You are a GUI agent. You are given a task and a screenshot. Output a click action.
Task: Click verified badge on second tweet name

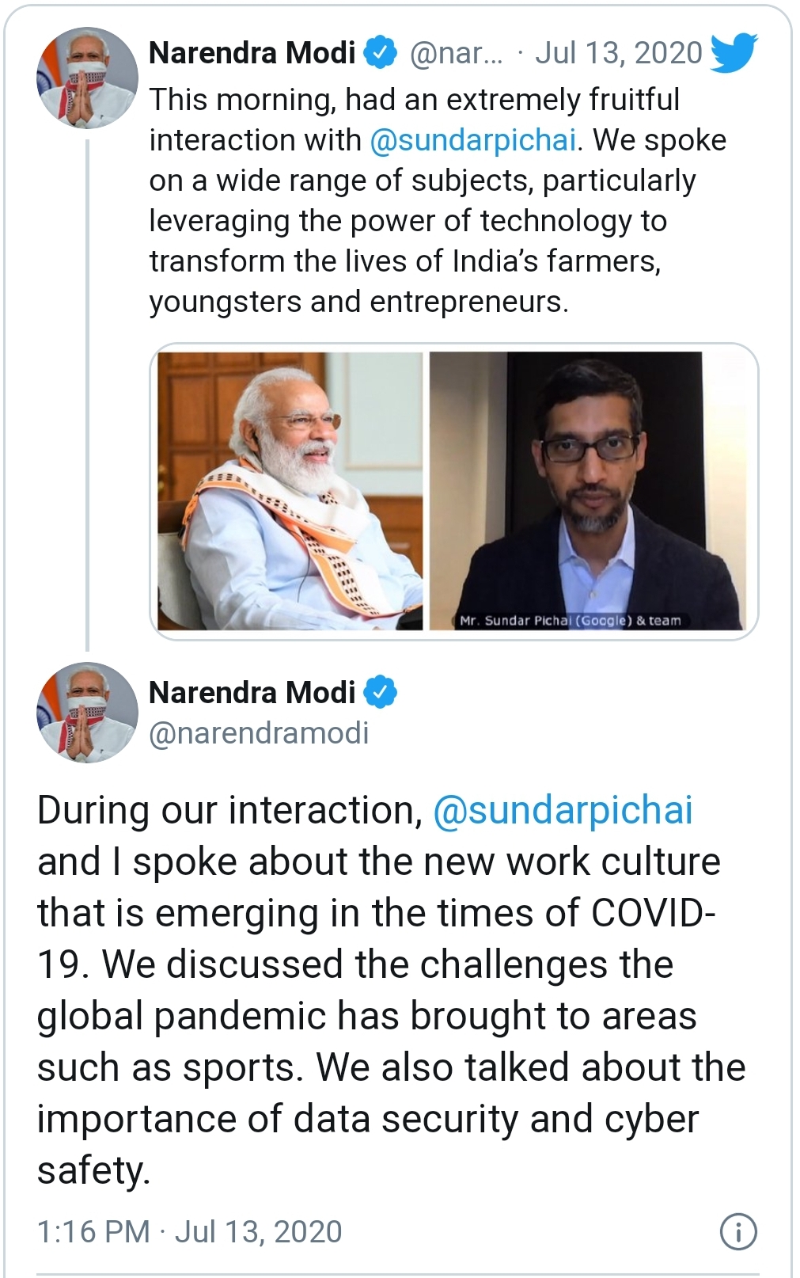[x=381, y=693]
